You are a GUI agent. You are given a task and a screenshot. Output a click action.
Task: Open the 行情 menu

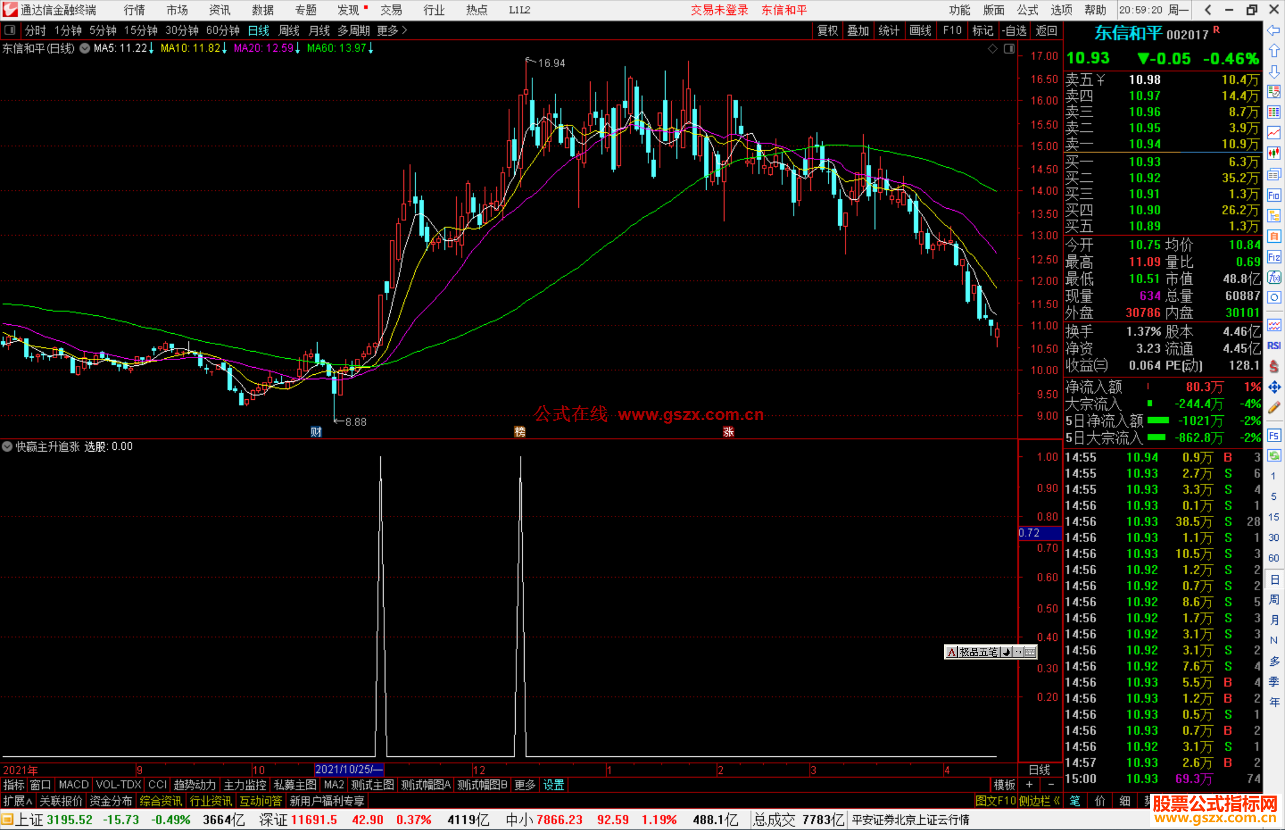point(134,10)
